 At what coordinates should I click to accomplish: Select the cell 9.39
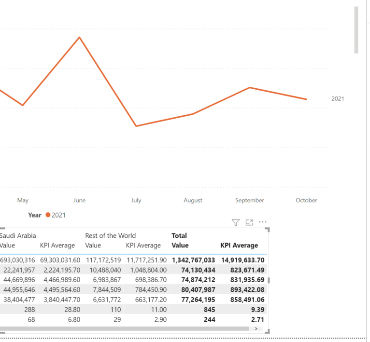(257, 310)
